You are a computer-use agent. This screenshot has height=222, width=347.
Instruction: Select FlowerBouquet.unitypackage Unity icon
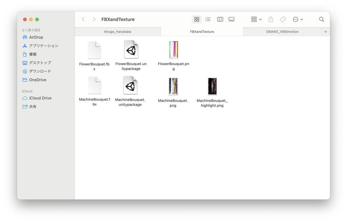pyautogui.click(x=131, y=49)
